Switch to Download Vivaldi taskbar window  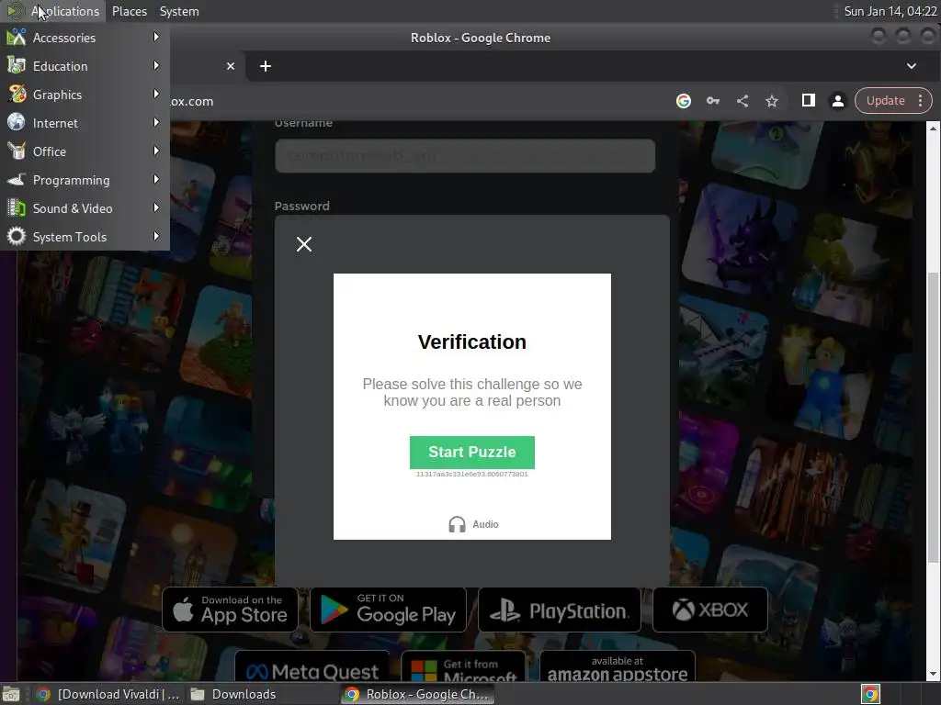pyautogui.click(x=108, y=694)
